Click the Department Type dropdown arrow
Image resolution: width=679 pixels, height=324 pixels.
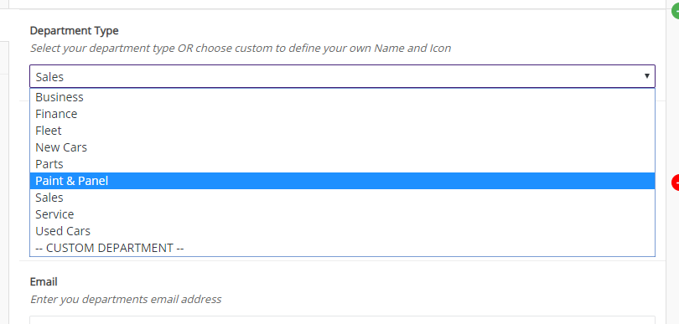tap(646, 76)
